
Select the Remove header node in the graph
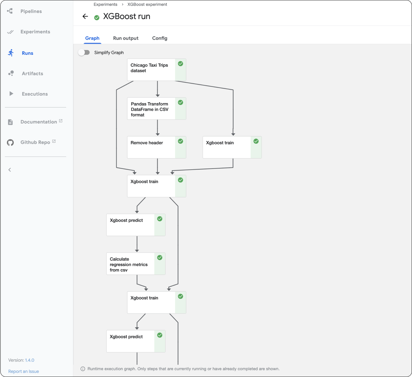point(151,147)
